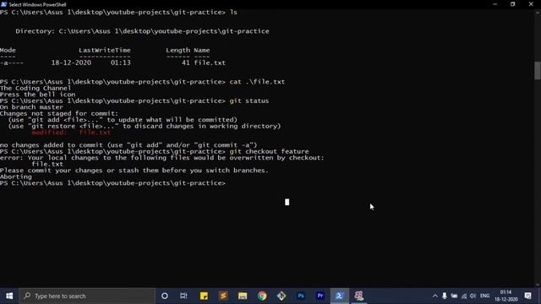541x304 pixels.
Task: Open the Action Center notifications icon
Action: click(527, 296)
